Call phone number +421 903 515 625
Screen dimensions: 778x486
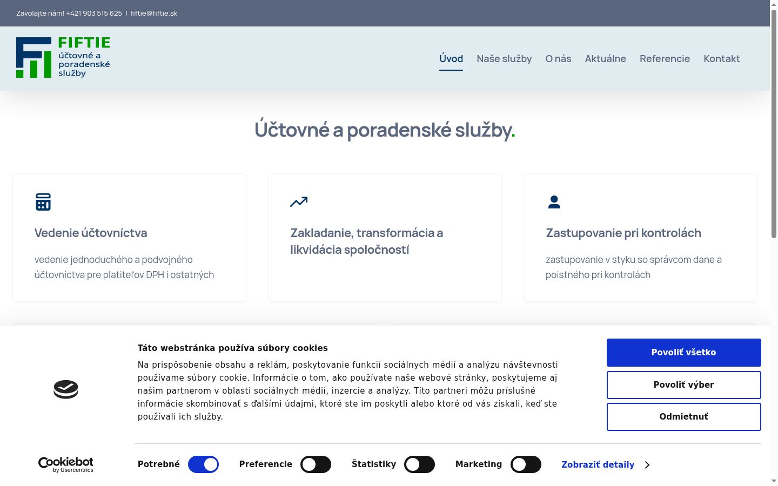[94, 13]
